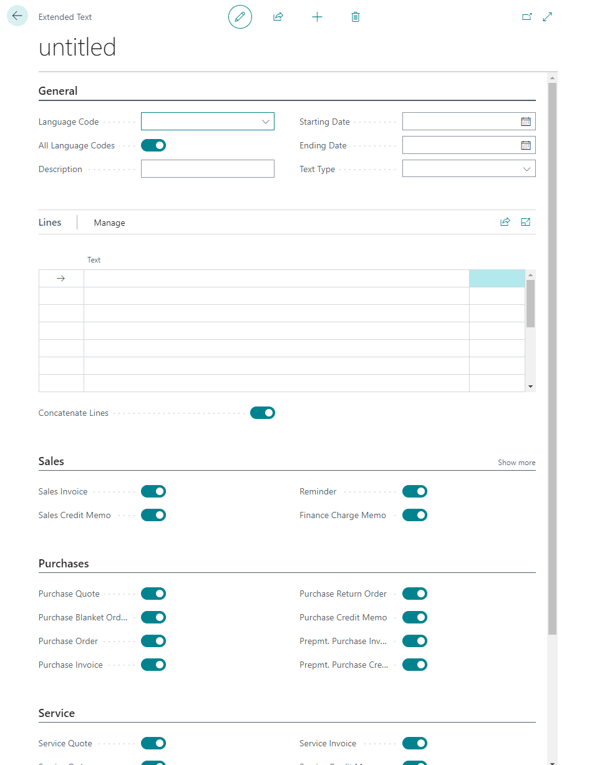Click the back arrow button
This screenshot has height=765, width=597.
[x=17, y=16]
